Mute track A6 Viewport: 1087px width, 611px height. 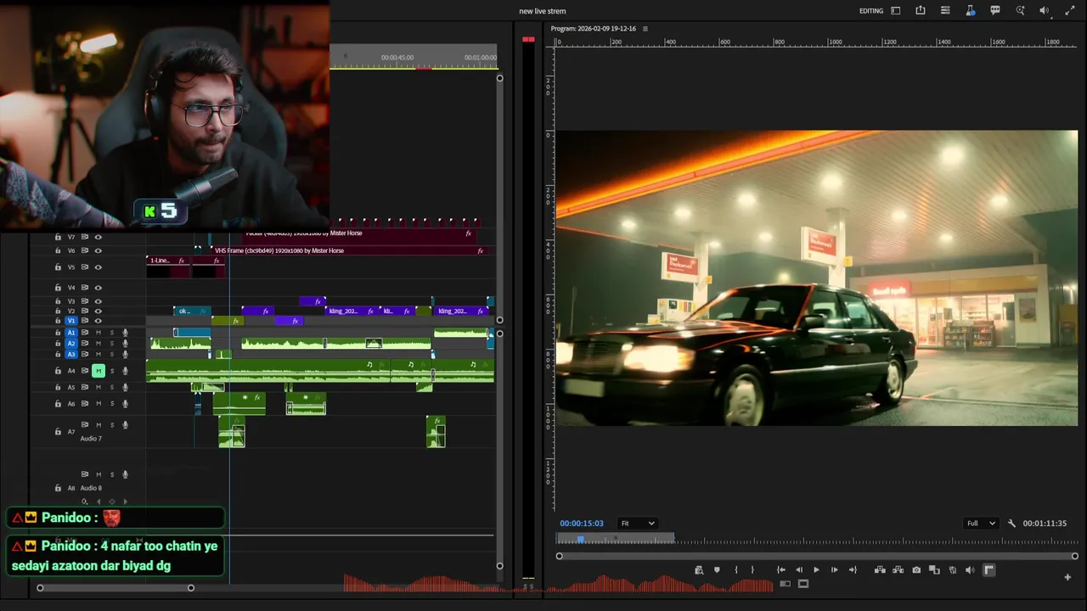coord(99,404)
